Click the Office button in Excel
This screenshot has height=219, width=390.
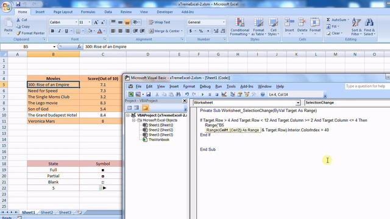click(7, 6)
